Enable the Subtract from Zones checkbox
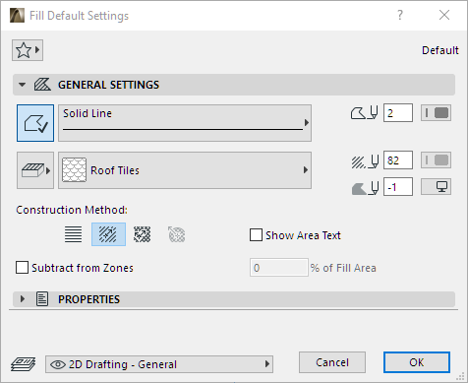The width and height of the screenshot is (468, 383). click(22, 268)
